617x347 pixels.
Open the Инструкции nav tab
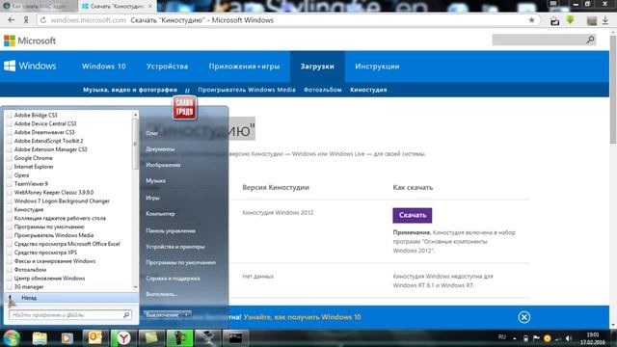coord(377,67)
